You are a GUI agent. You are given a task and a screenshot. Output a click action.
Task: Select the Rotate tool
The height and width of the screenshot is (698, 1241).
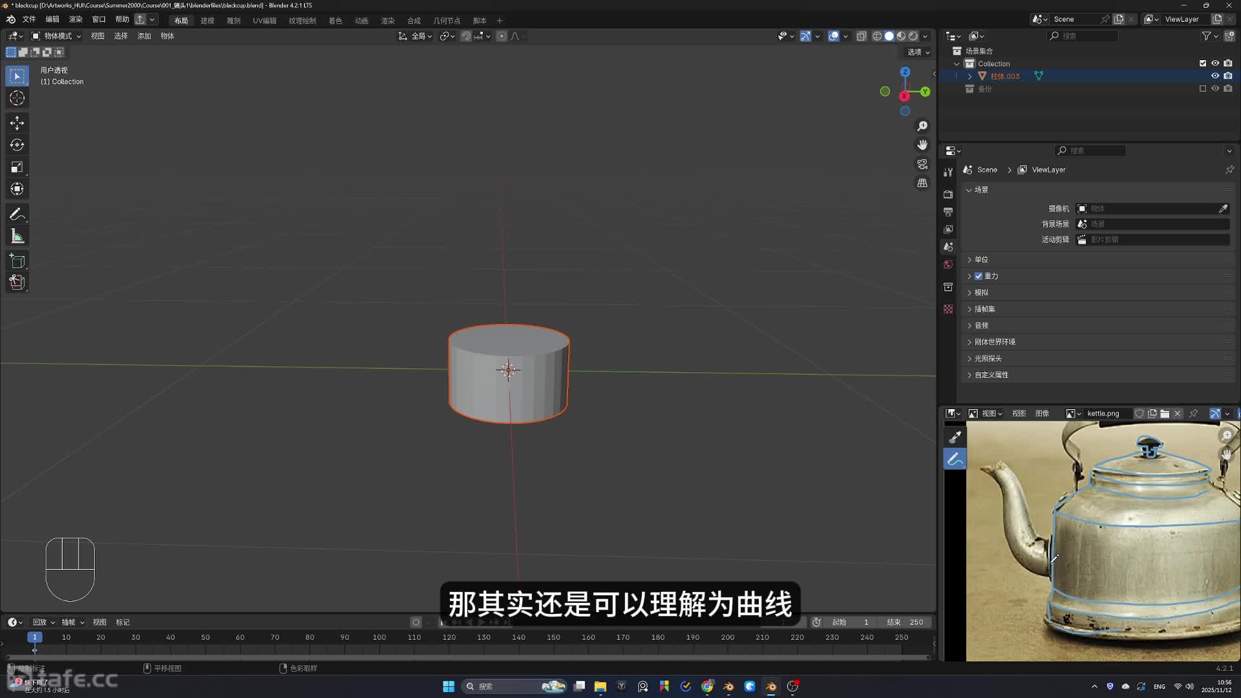[x=17, y=145]
